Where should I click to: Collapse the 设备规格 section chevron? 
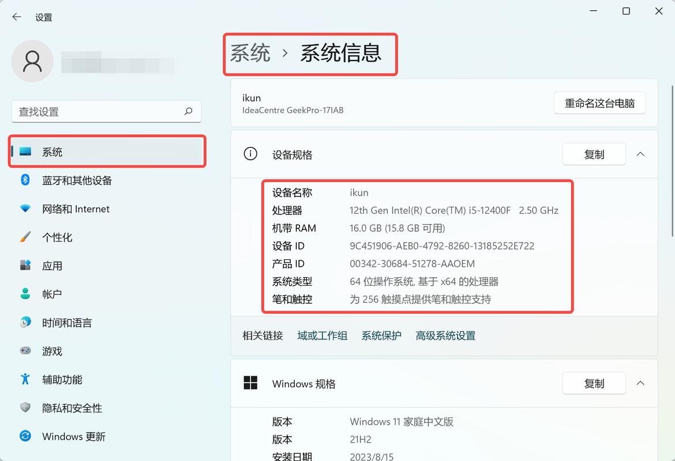coord(640,154)
